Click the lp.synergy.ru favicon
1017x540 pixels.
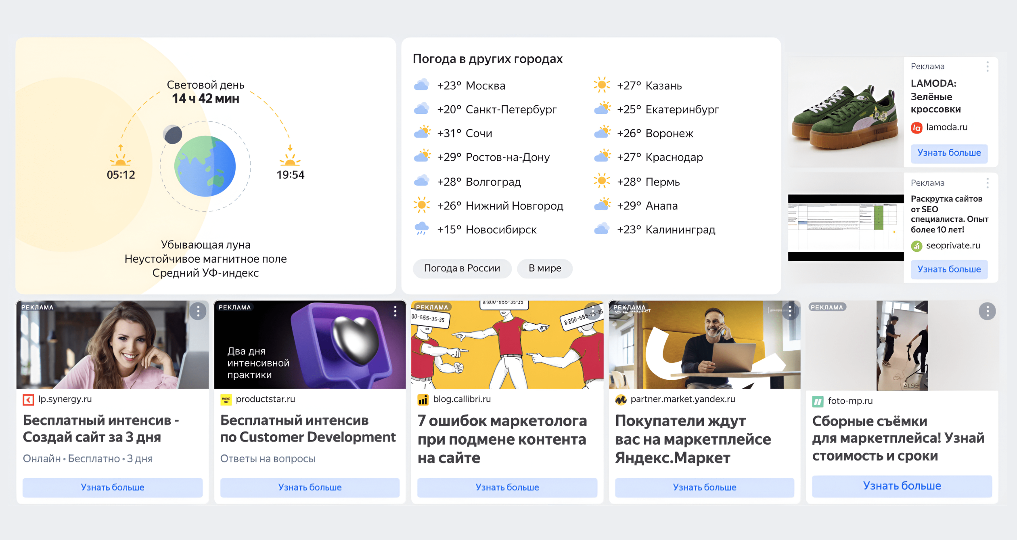28,400
